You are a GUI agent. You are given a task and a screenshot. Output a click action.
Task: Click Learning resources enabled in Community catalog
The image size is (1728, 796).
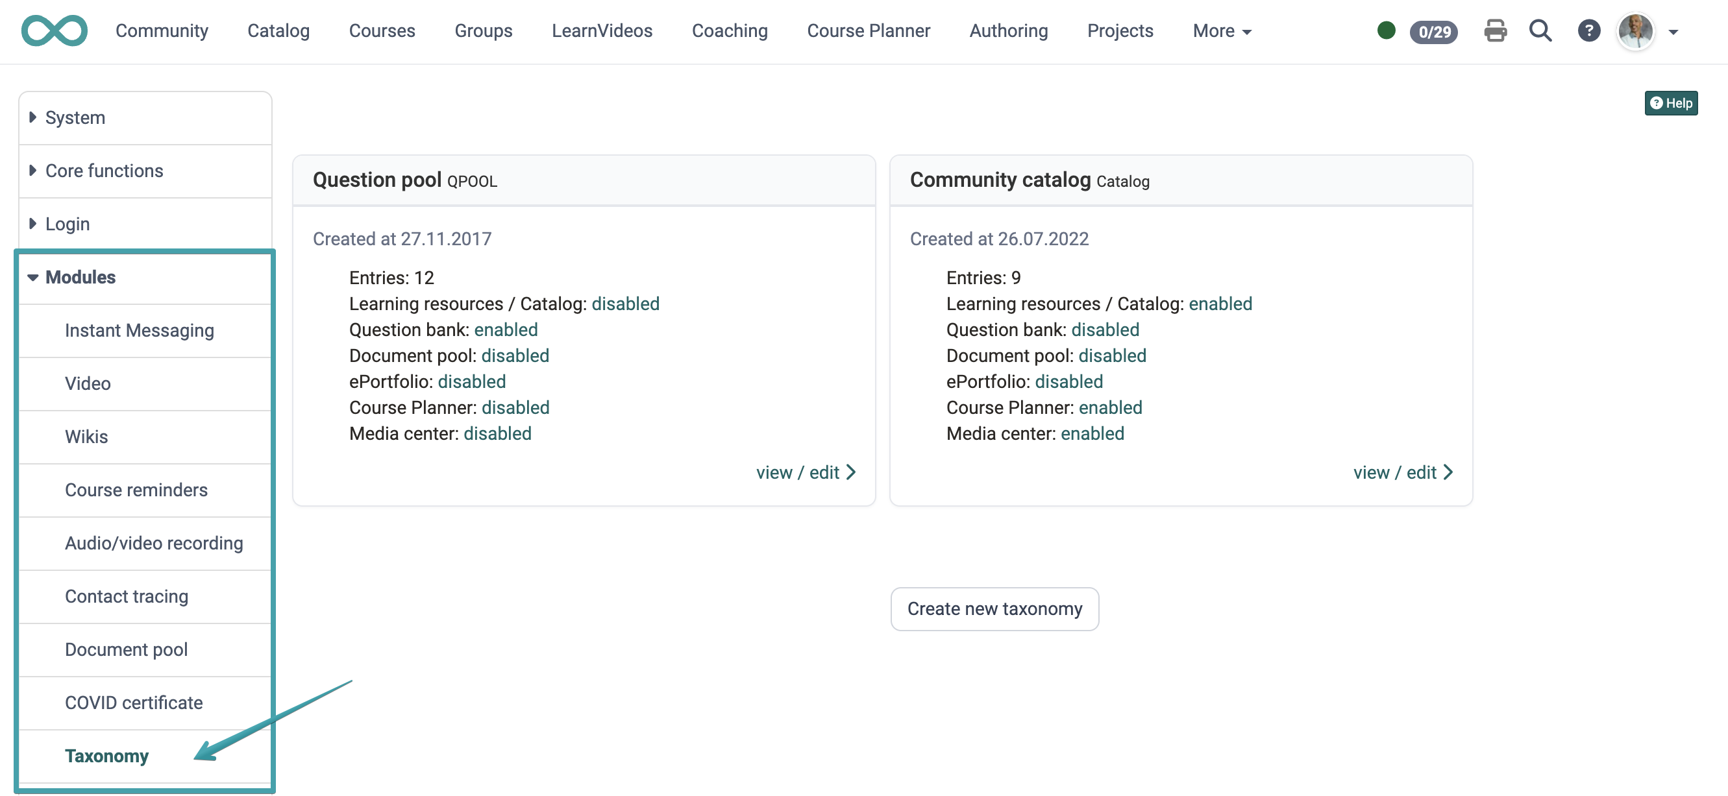coord(1220,304)
